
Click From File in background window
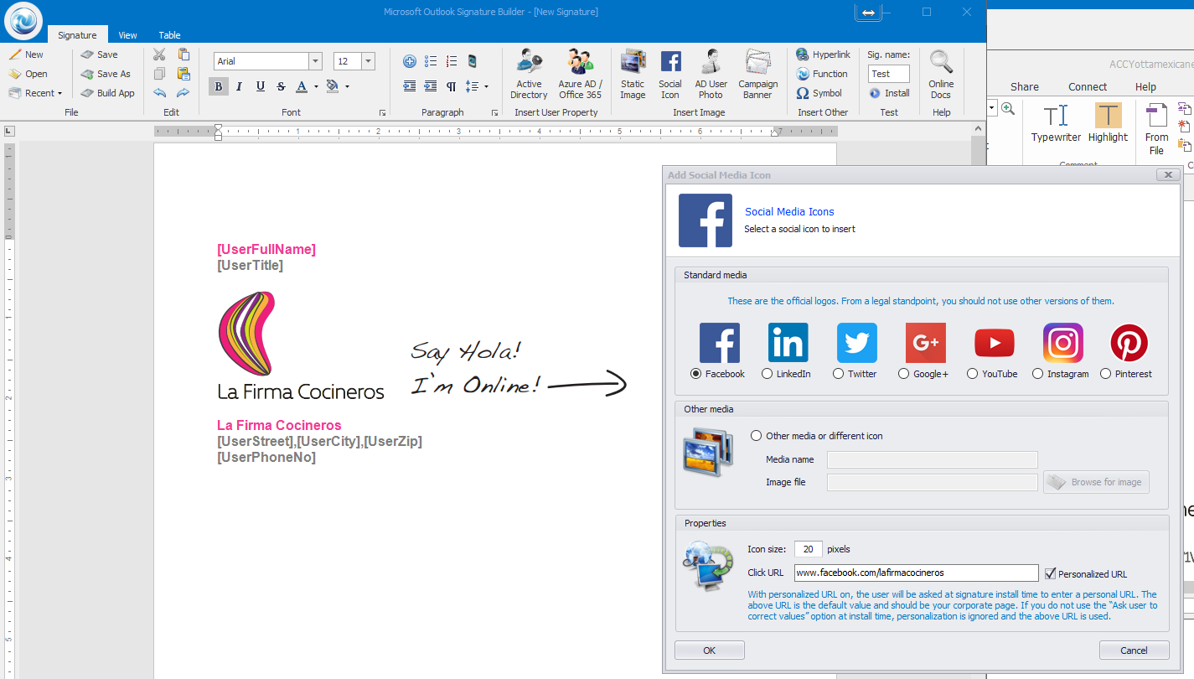(1156, 130)
